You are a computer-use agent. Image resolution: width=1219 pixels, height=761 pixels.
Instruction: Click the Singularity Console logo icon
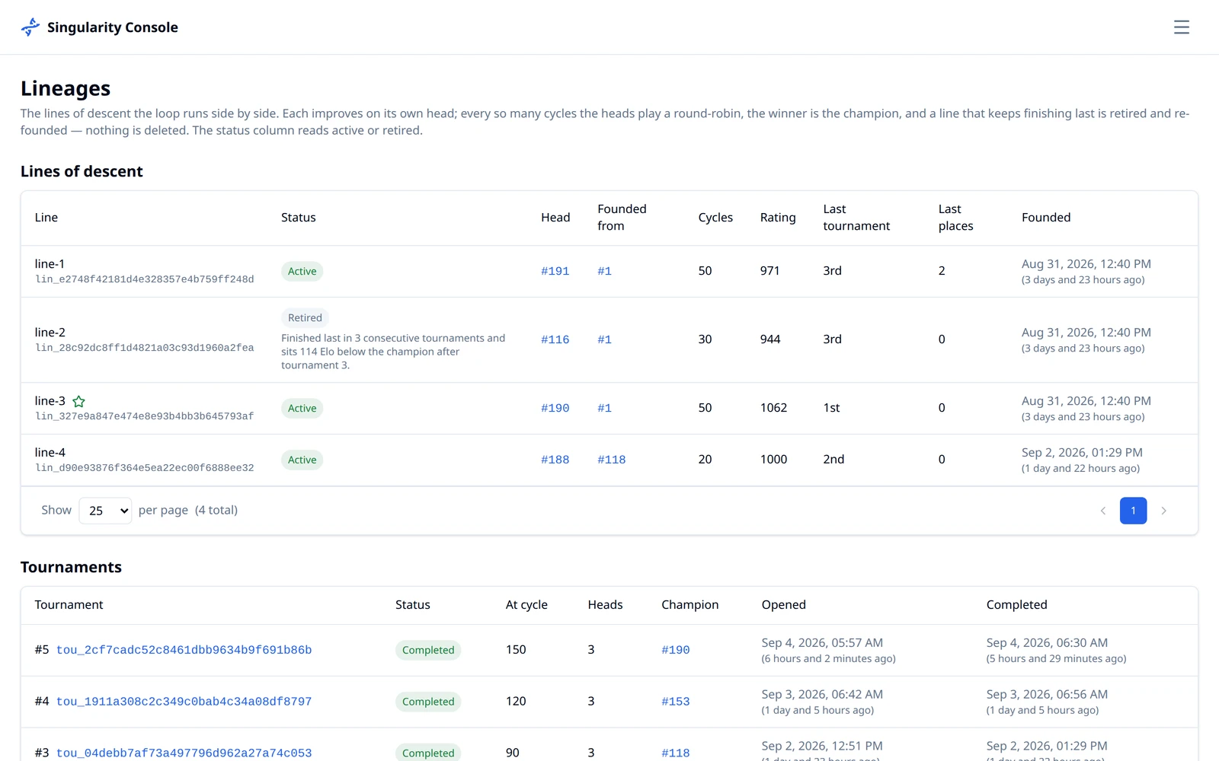click(x=30, y=27)
